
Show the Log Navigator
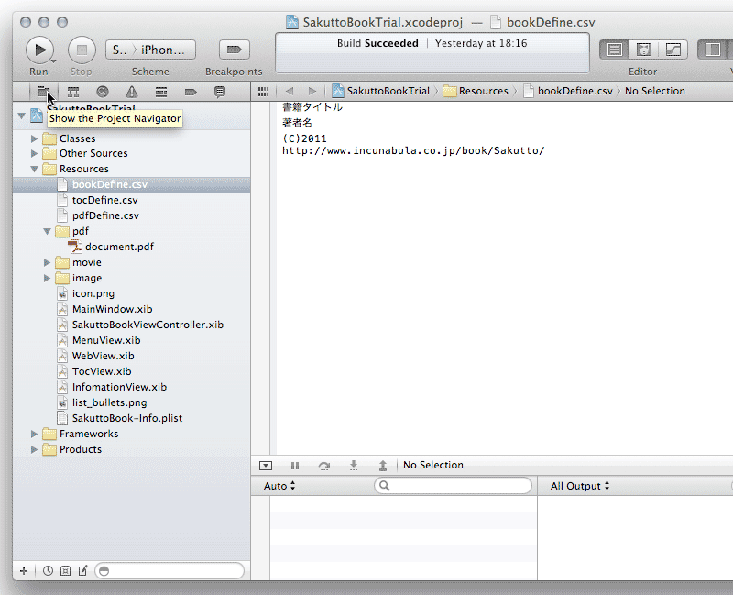tap(220, 92)
